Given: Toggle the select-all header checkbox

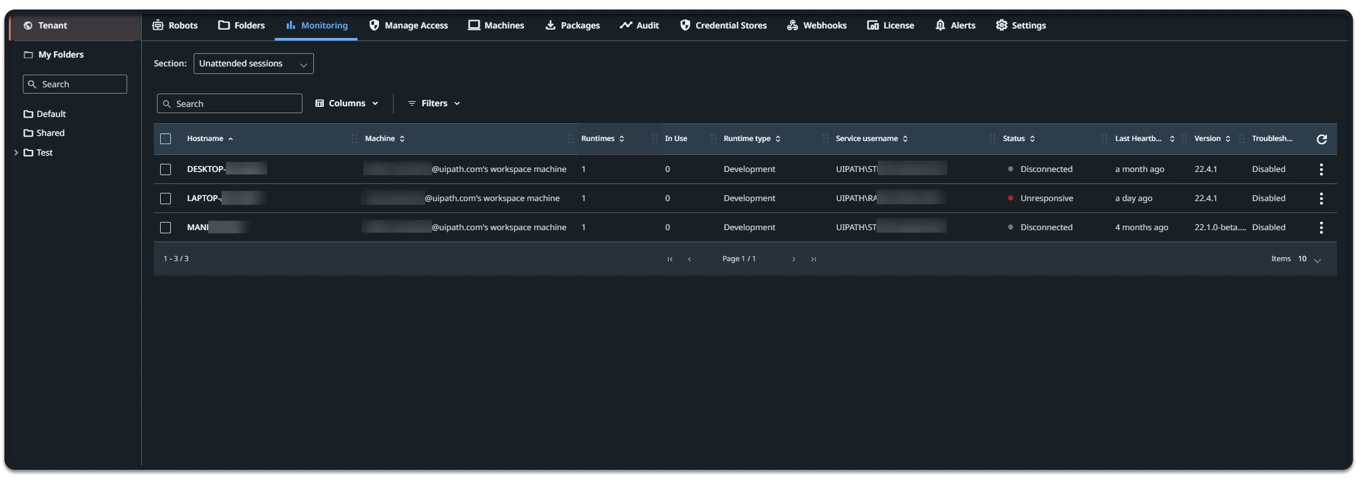Looking at the screenshot, I should point(166,139).
